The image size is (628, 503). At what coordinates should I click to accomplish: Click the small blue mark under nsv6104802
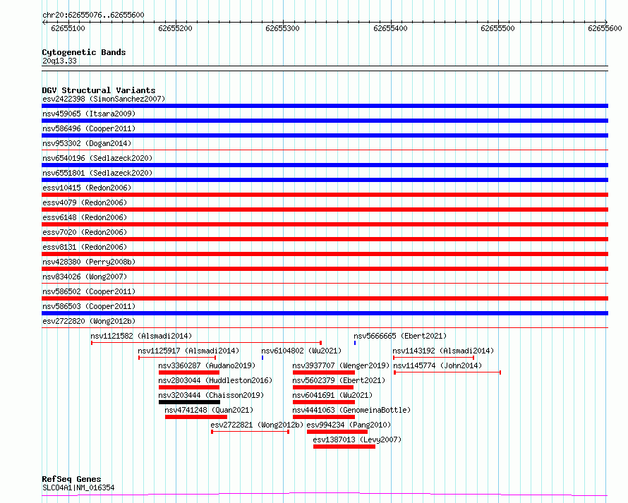[x=262, y=358]
